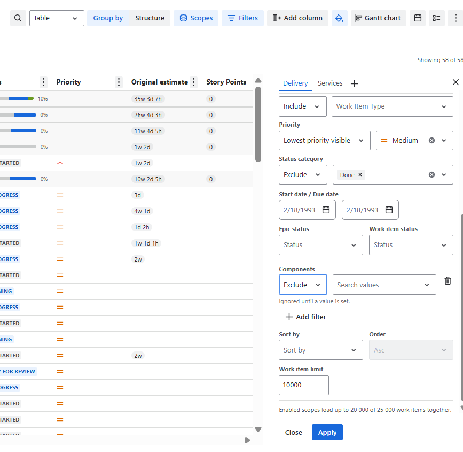
Task: Change Components Exclude mode dropdown
Action: tap(303, 285)
